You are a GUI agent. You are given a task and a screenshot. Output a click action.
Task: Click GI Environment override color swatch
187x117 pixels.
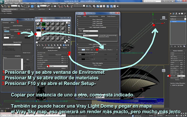[83, 50]
